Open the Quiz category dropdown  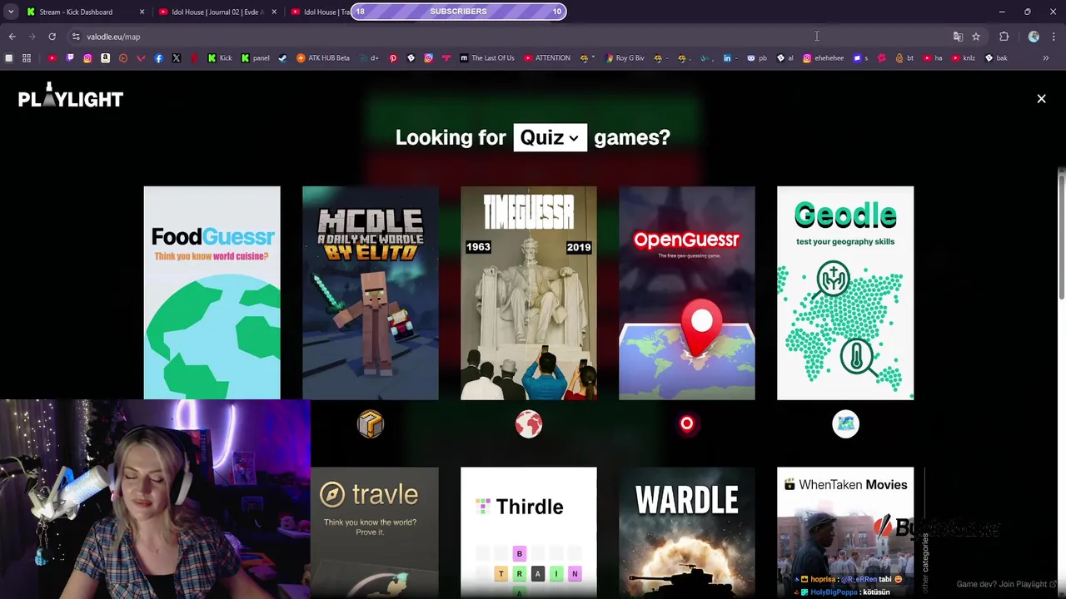(x=550, y=138)
